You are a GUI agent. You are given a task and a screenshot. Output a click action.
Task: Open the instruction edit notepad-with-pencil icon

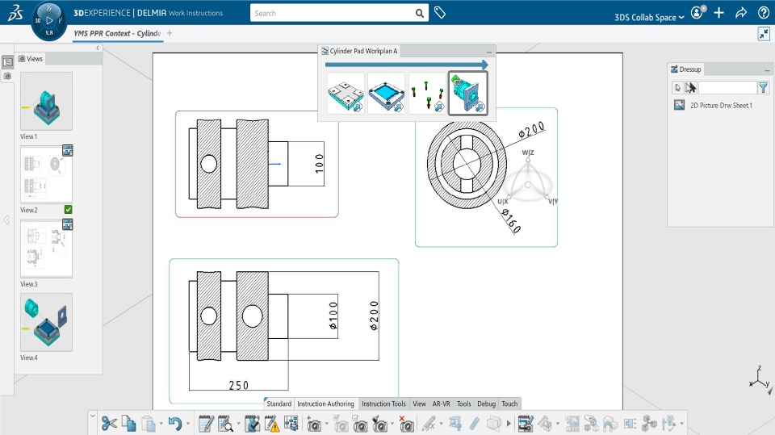(x=206, y=424)
